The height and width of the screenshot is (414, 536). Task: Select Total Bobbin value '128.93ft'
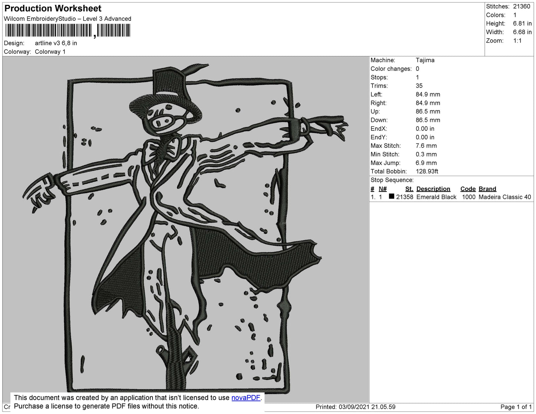(x=427, y=171)
